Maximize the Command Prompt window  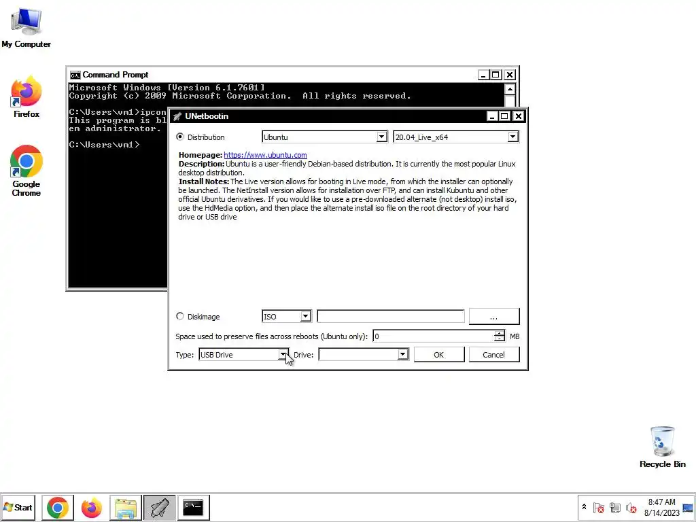(495, 75)
